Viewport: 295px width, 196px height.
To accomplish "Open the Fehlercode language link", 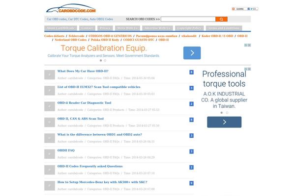I will [76, 36].
